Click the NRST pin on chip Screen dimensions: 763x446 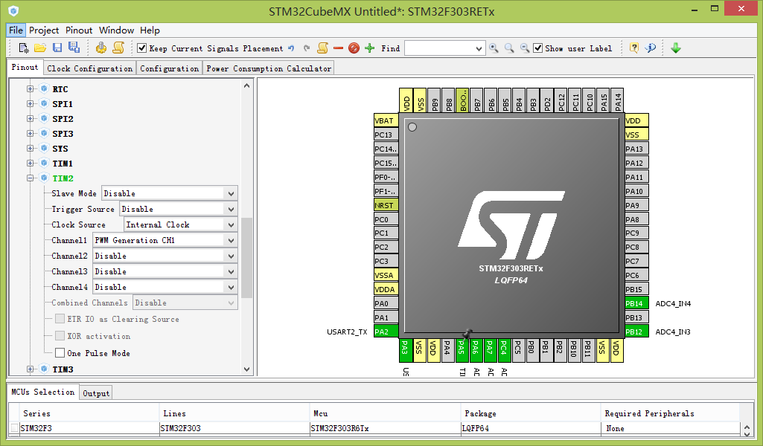pyautogui.click(x=386, y=205)
